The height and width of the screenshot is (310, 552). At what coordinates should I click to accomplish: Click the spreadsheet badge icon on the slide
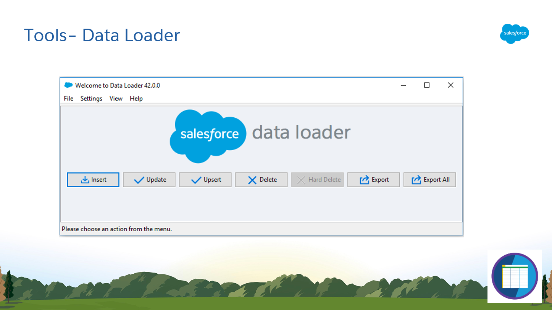[515, 276]
